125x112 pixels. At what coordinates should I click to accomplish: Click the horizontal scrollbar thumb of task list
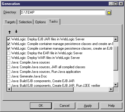coord(42,89)
